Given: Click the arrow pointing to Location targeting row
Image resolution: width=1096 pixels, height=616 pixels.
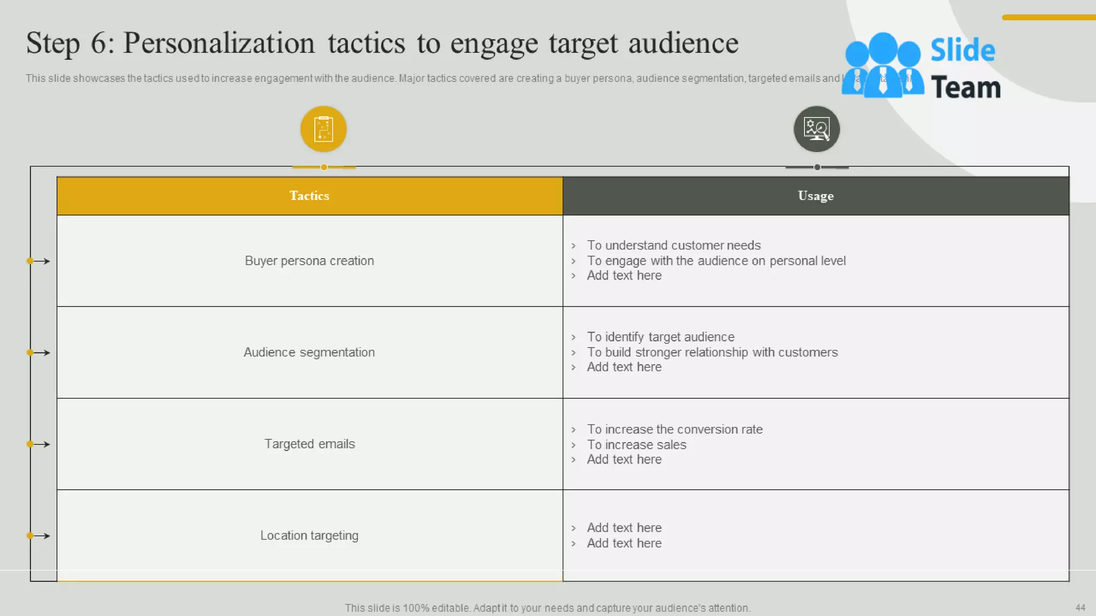Looking at the screenshot, I should [39, 535].
